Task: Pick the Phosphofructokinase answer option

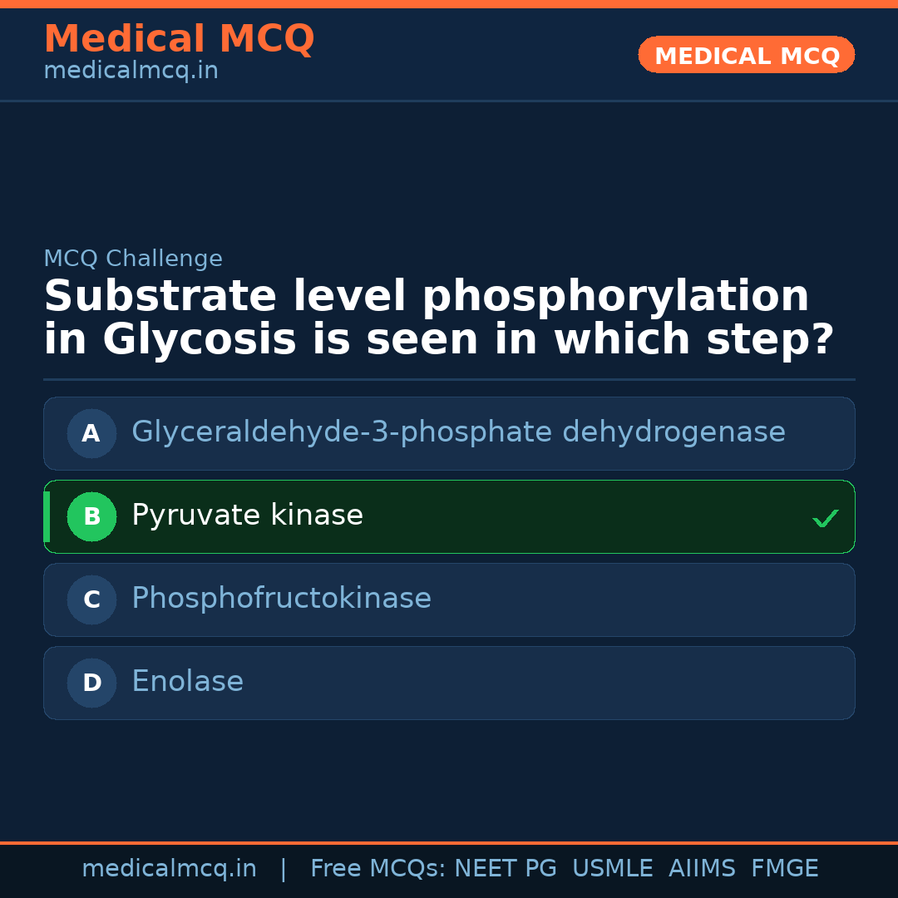Action: [x=281, y=599]
